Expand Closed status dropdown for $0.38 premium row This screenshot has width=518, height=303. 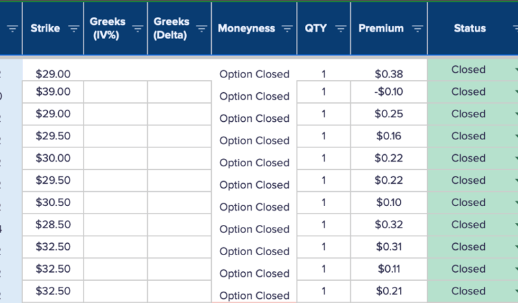pos(515,70)
